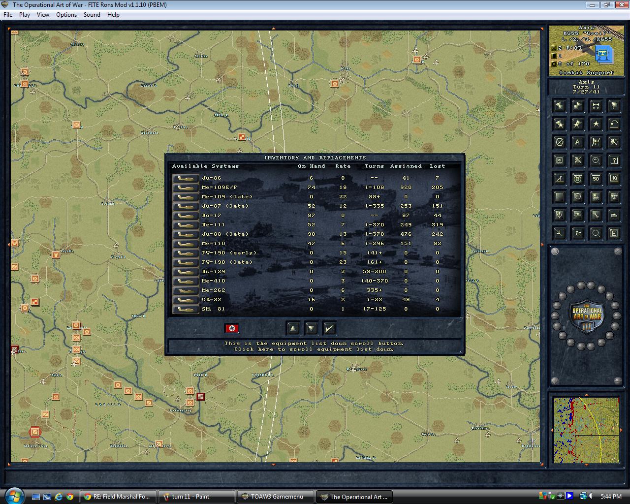Click the Me-109 (late) row name
This screenshot has height=504, width=630.
[227, 197]
